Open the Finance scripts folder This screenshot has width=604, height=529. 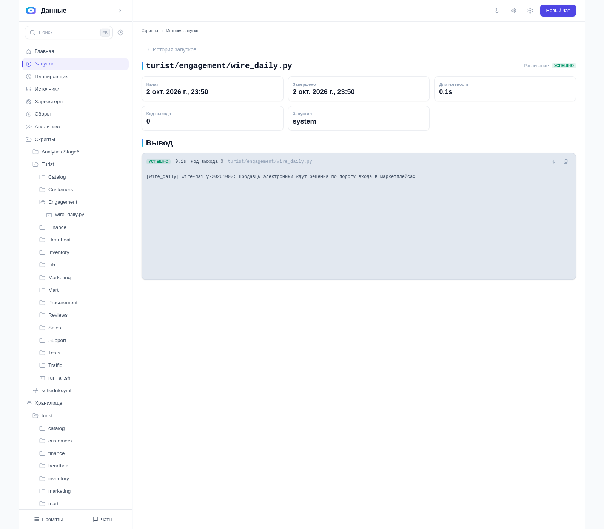75,227
